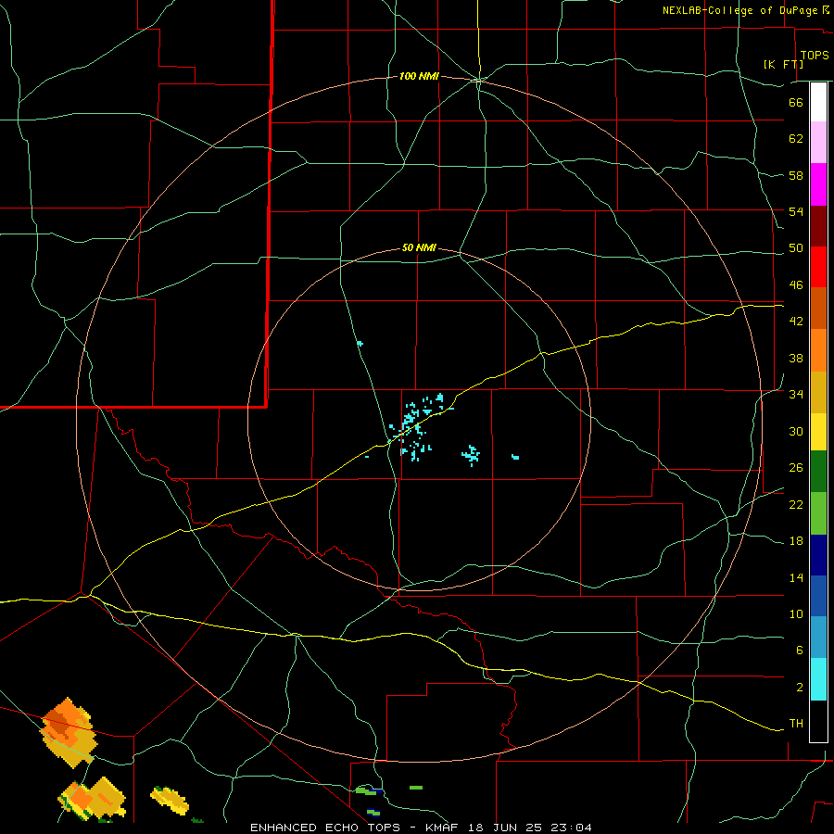Click the legend value 22

click(x=796, y=504)
